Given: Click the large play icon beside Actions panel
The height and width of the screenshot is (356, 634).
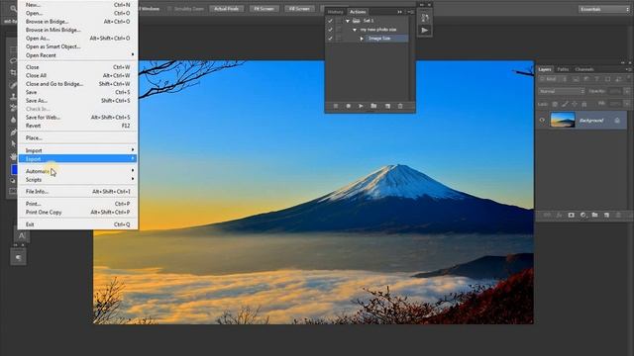Looking at the screenshot, I should tap(425, 31).
